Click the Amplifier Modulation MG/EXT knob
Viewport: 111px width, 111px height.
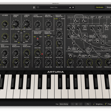click(48, 24)
